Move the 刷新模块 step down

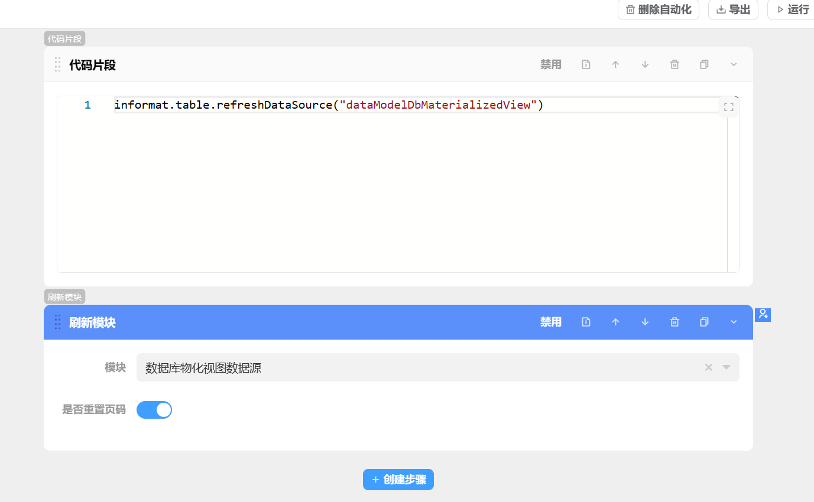tap(645, 322)
